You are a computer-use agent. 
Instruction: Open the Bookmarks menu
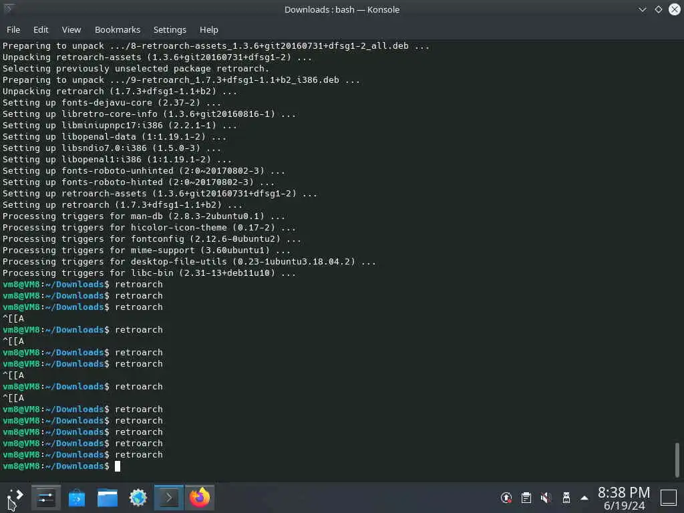click(x=118, y=29)
